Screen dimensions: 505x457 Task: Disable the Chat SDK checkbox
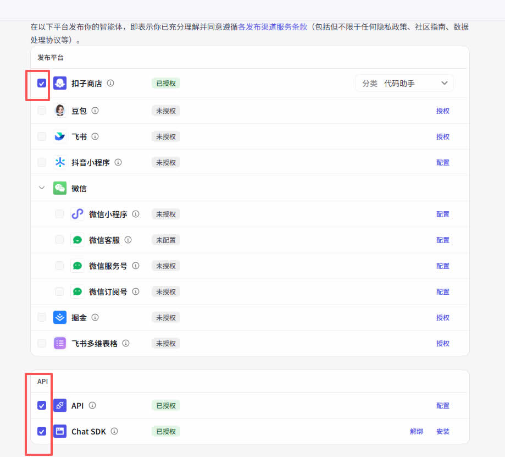42,432
